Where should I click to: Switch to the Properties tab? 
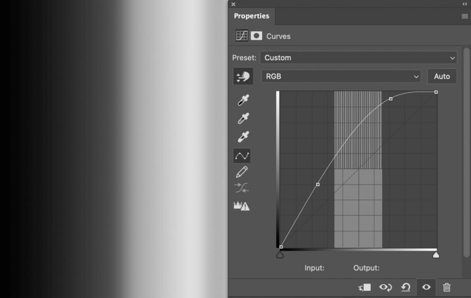click(251, 16)
